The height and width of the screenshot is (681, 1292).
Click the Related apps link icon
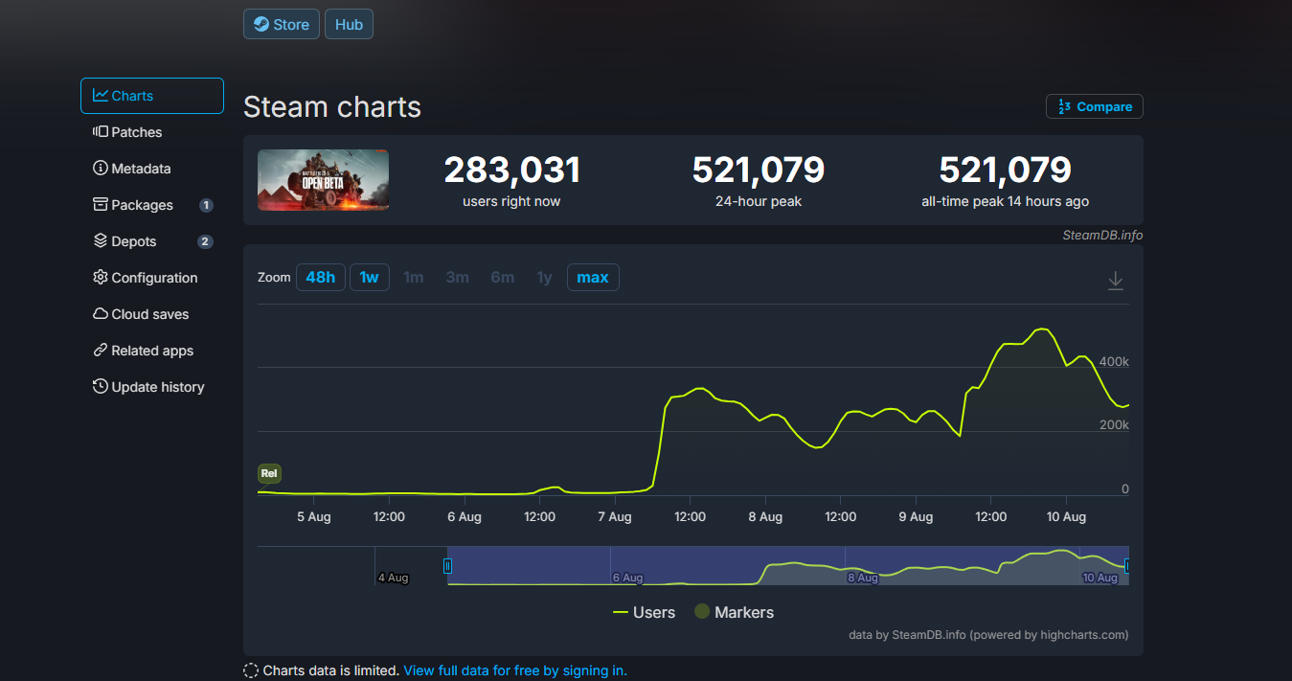(x=100, y=351)
